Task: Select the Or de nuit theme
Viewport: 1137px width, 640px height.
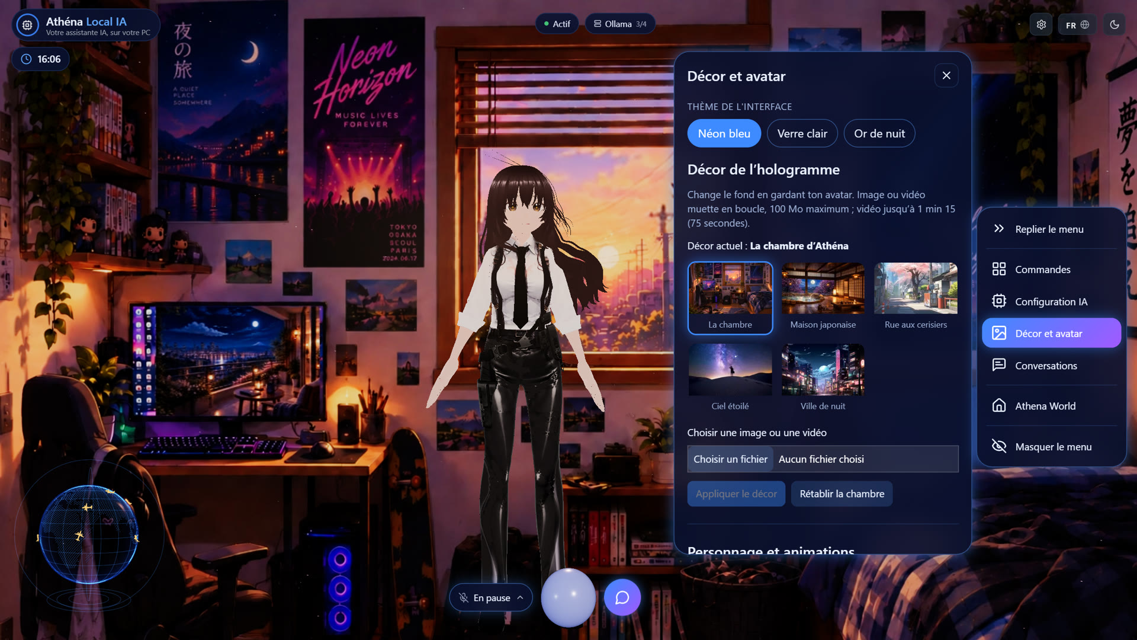Action: point(879,133)
